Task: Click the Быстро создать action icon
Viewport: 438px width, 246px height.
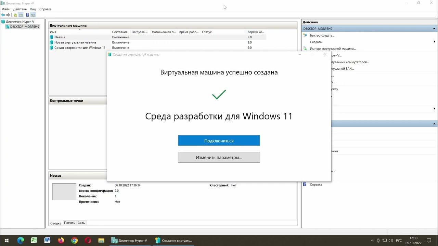Action: [x=305, y=35]
